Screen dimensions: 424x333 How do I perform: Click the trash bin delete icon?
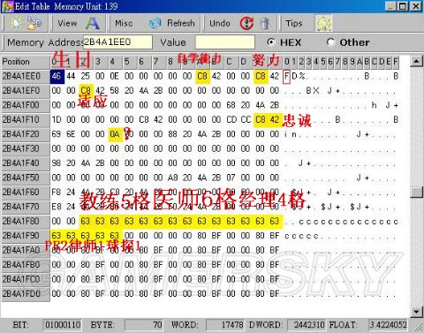point(265,24)
